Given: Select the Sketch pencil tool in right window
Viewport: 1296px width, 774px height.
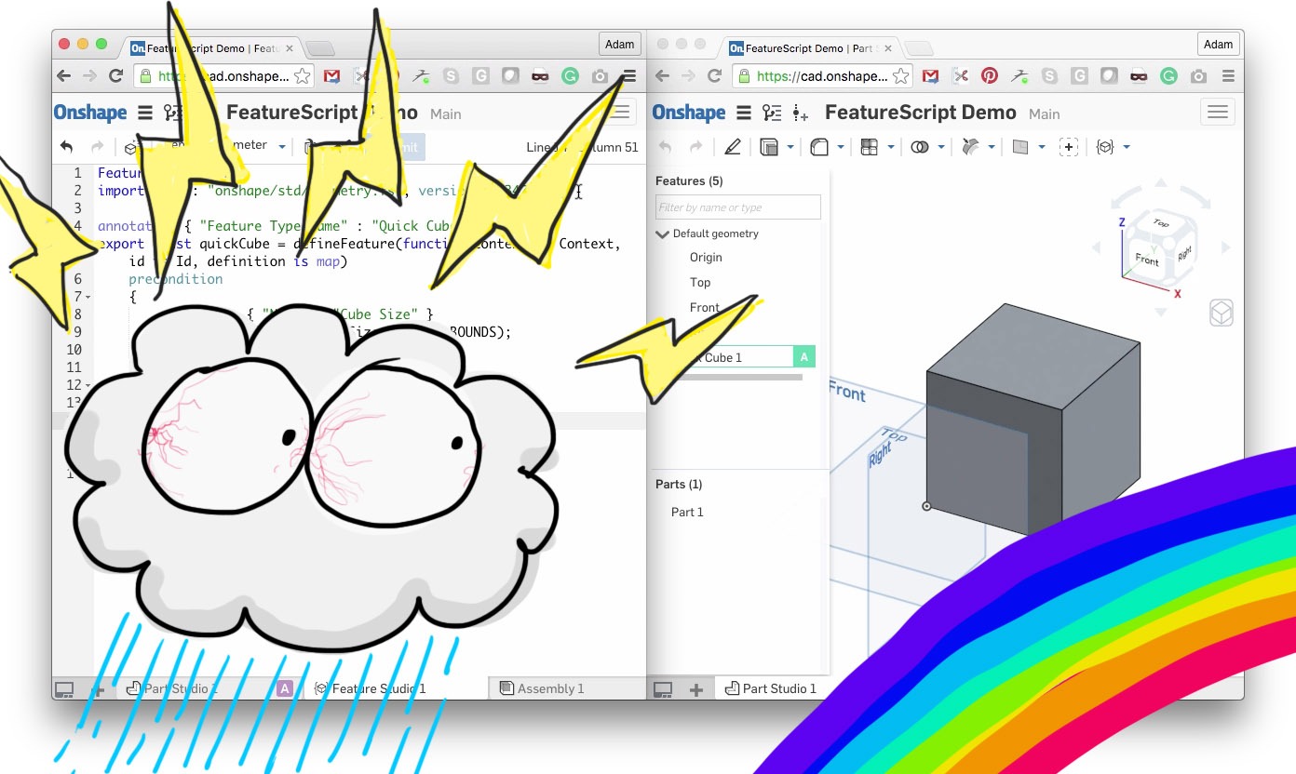Looking at the screenshot, I should (x=733, y=147).
